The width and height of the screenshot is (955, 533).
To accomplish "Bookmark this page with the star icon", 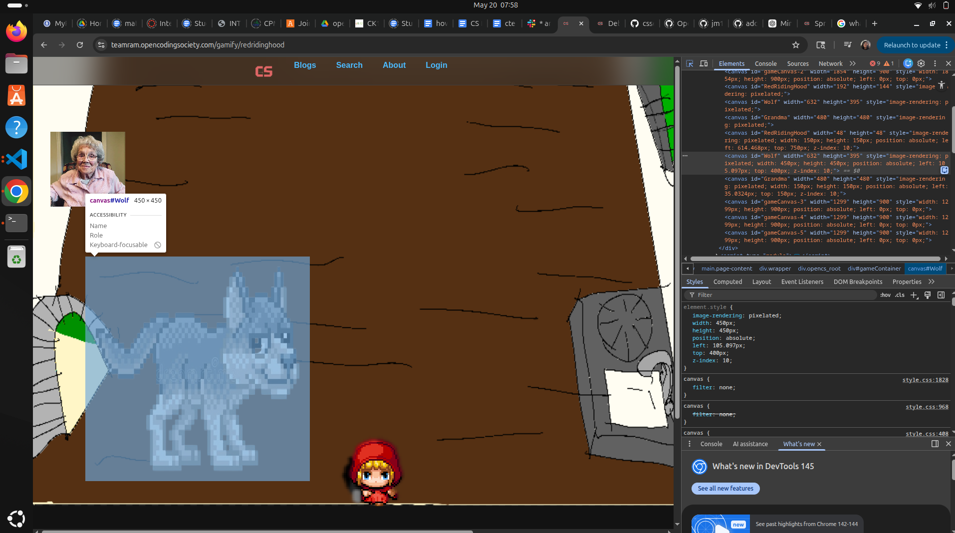I will point(796,45).
